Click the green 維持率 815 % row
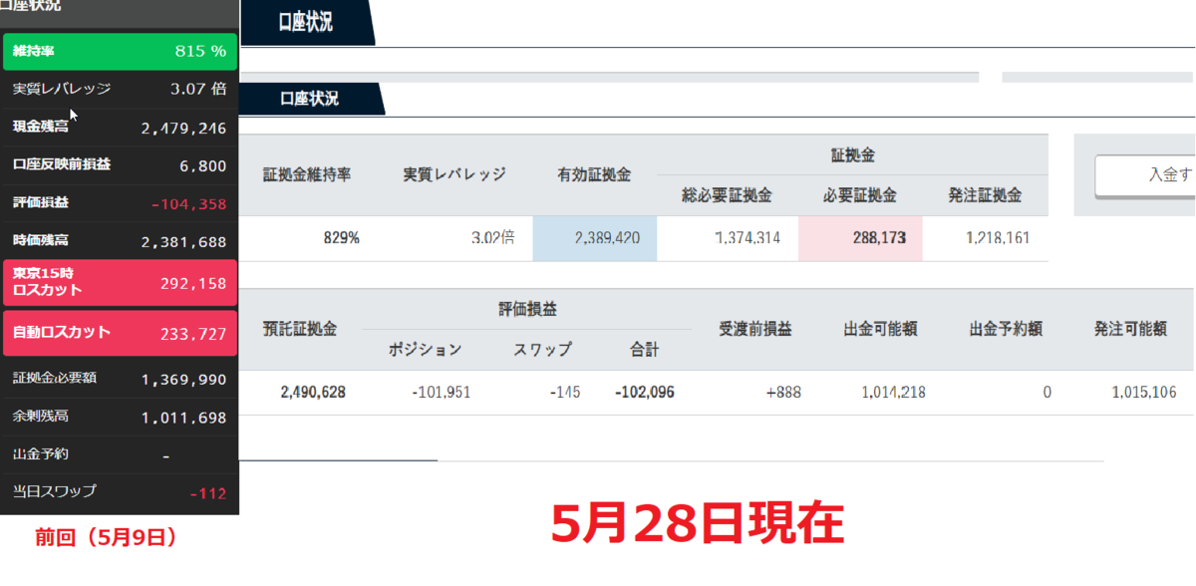This screenshot has width=1196, height=586. pos(120,51)
